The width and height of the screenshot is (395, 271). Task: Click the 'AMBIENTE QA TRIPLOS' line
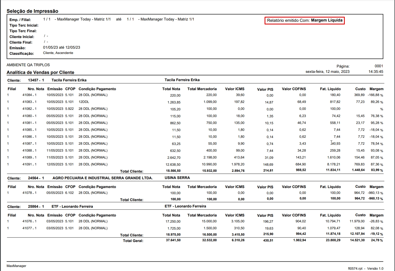tap(28, 65)
